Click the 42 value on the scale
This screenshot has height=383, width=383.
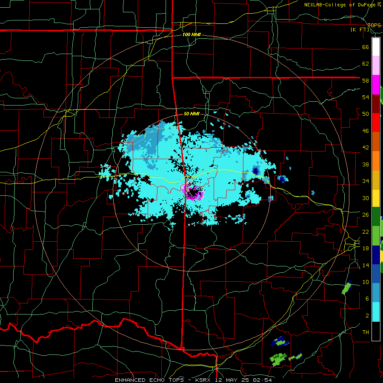(366, 148)
